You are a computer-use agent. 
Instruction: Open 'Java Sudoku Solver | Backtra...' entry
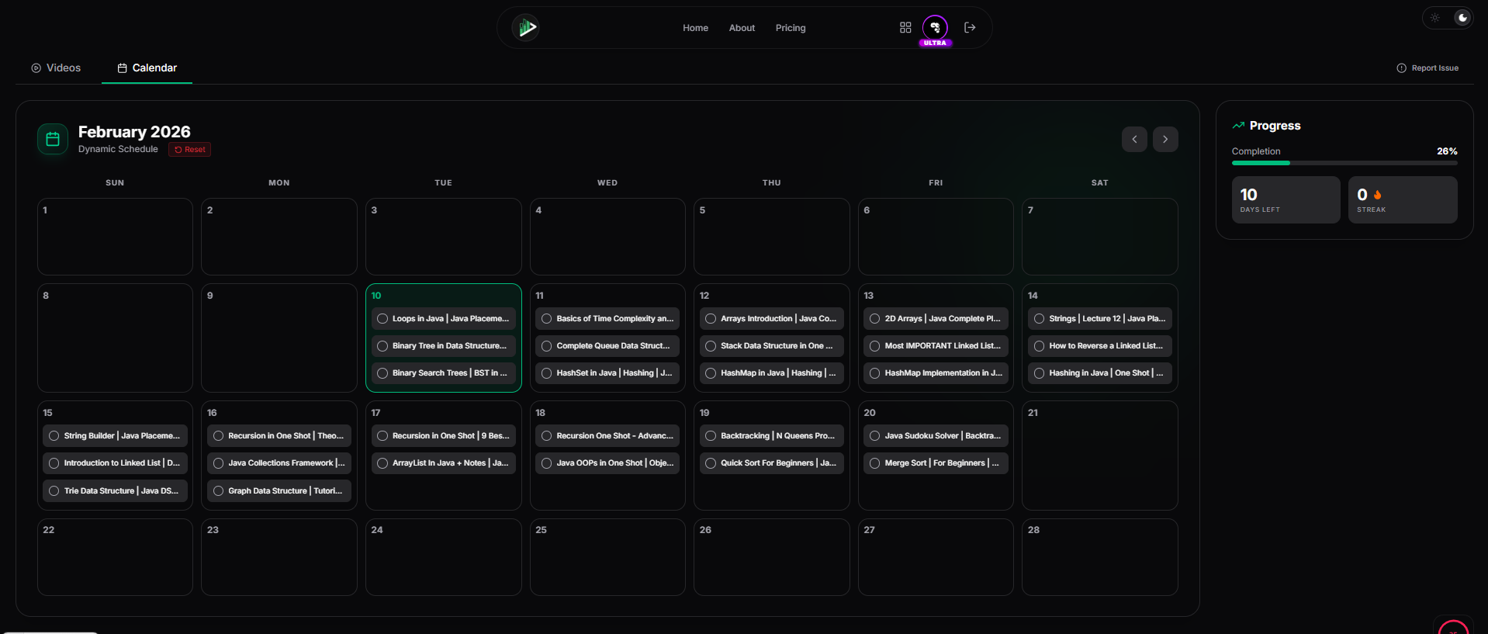[x=936, y=436]
